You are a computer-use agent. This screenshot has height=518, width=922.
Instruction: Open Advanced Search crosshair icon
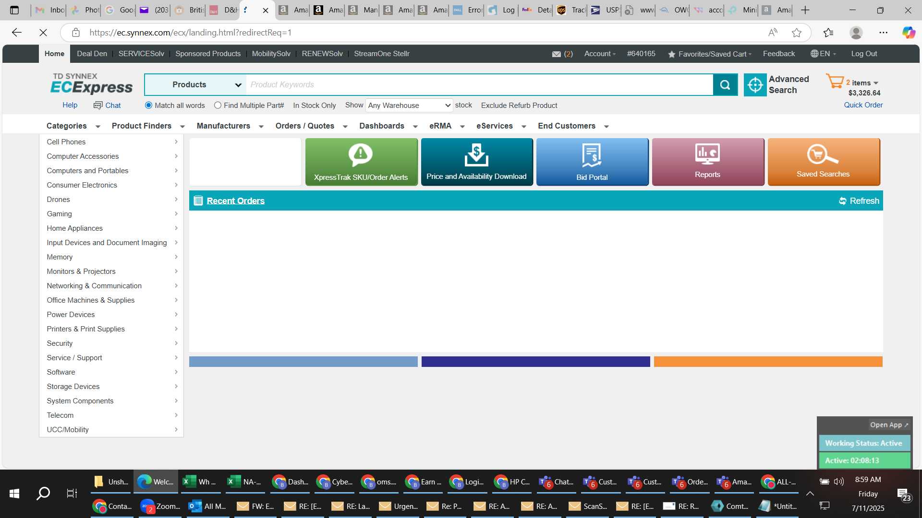click(755, 85)
